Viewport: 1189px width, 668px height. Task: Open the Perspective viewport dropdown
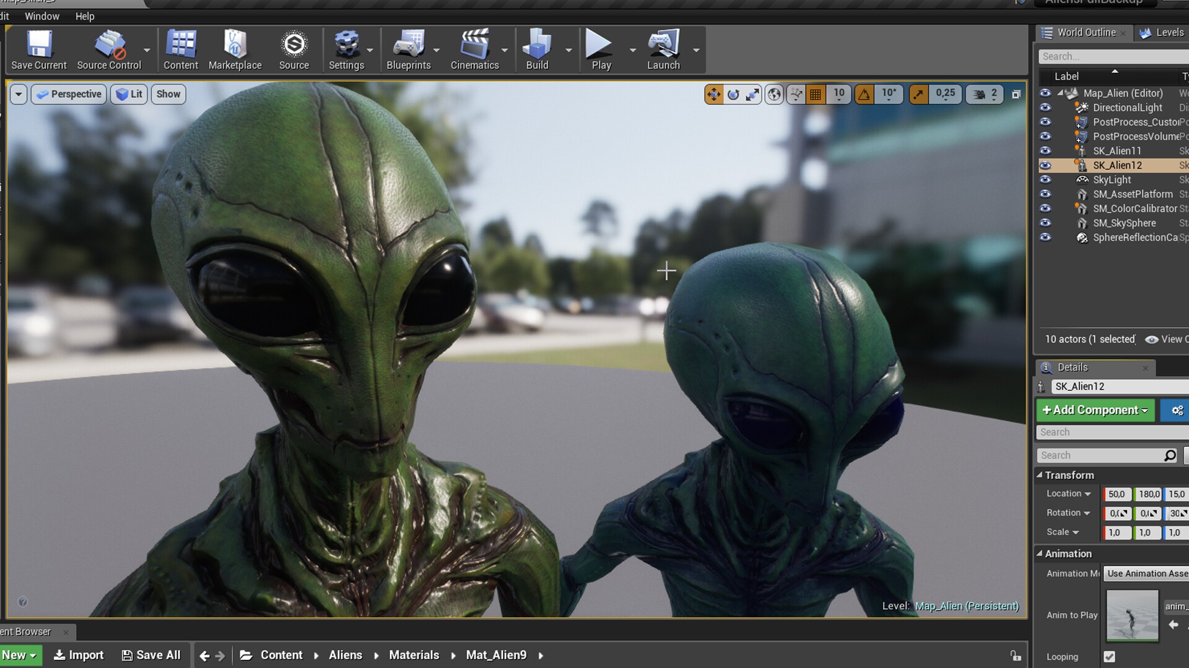point(68,94)
